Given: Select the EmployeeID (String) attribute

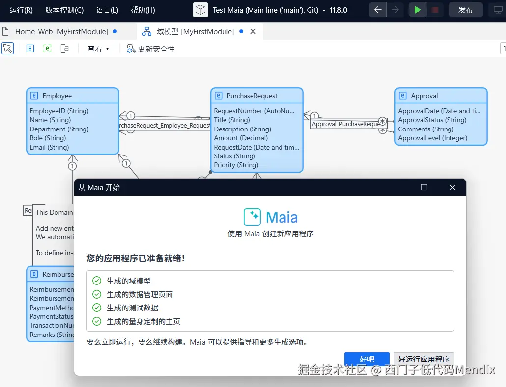Looking at the screenshot, I should point(59,111).
